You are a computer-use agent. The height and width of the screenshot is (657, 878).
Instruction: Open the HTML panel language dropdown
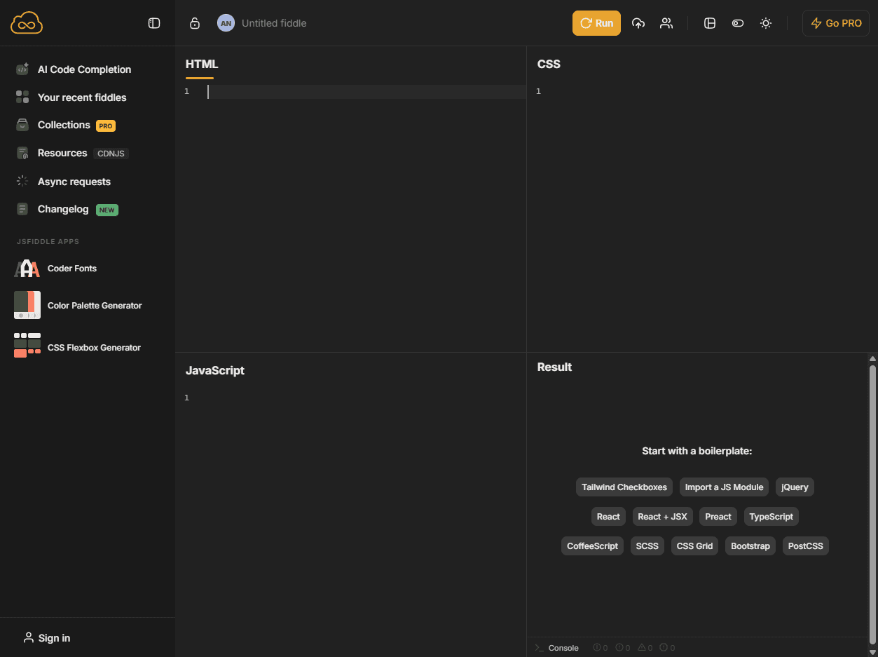click(x=202, y=64)
